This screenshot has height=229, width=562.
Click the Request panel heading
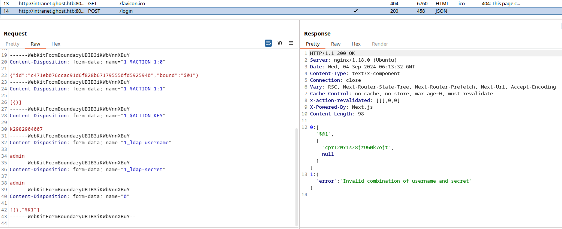(x=15, y=34)
